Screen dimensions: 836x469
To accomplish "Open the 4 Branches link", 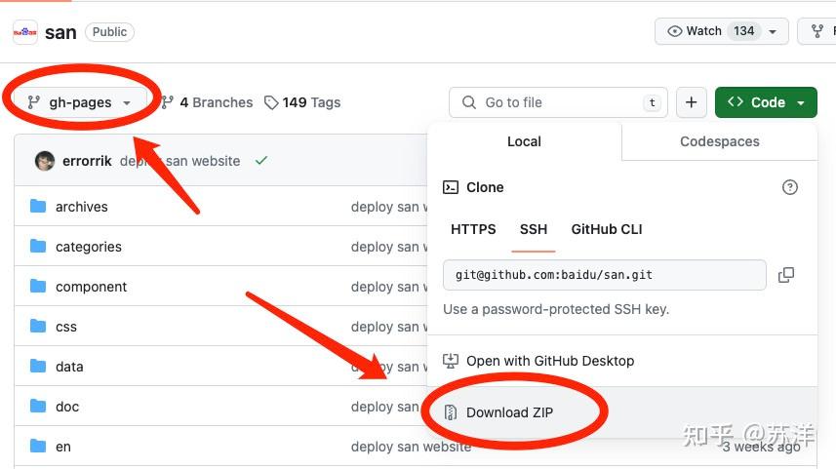I will click(x=207, y=102).
